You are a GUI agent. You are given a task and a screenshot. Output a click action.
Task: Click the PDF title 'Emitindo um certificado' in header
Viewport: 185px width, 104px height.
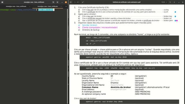coord(127,2)
